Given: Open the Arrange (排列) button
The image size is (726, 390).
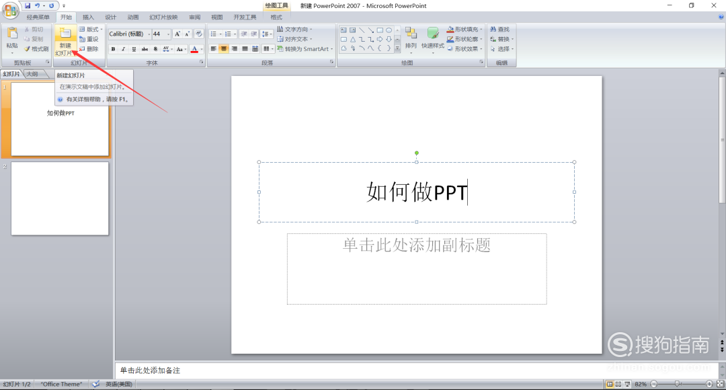Looking at the screenshot, I should [411, 40].
